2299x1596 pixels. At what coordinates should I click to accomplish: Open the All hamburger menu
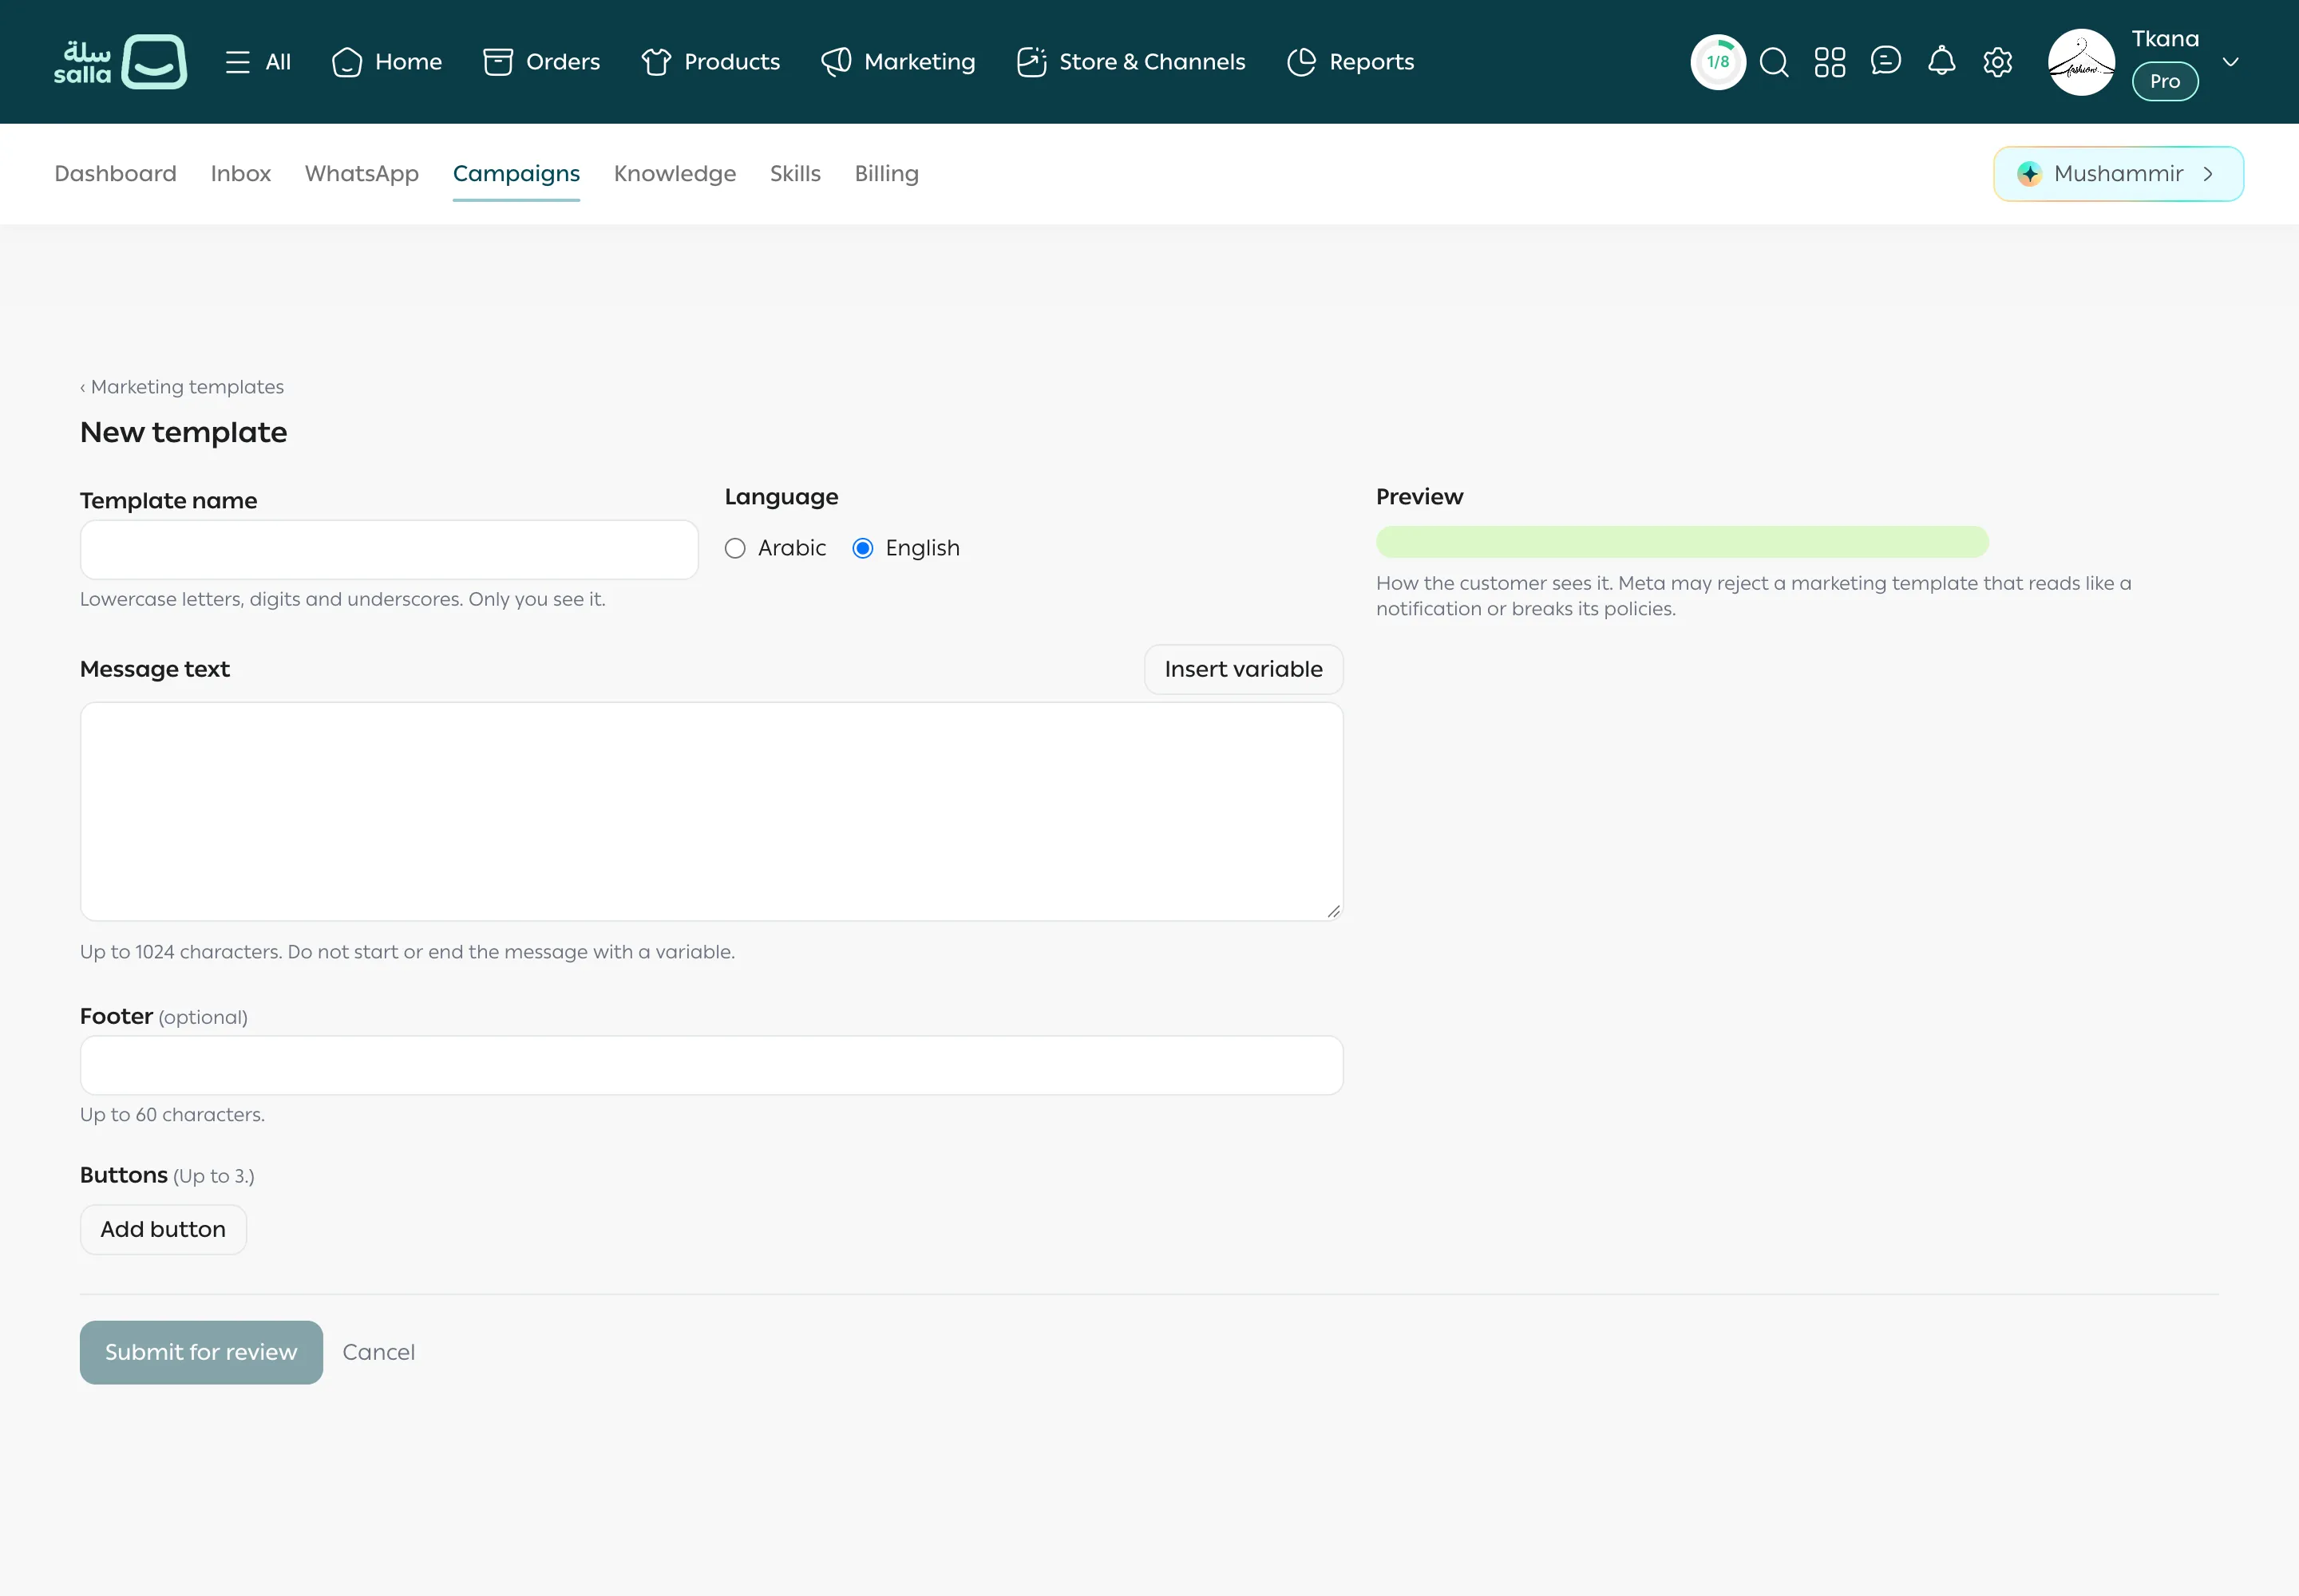point(258,62)
